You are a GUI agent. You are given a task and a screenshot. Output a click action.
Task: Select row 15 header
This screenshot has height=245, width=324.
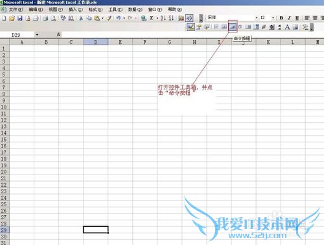[4, 140]
